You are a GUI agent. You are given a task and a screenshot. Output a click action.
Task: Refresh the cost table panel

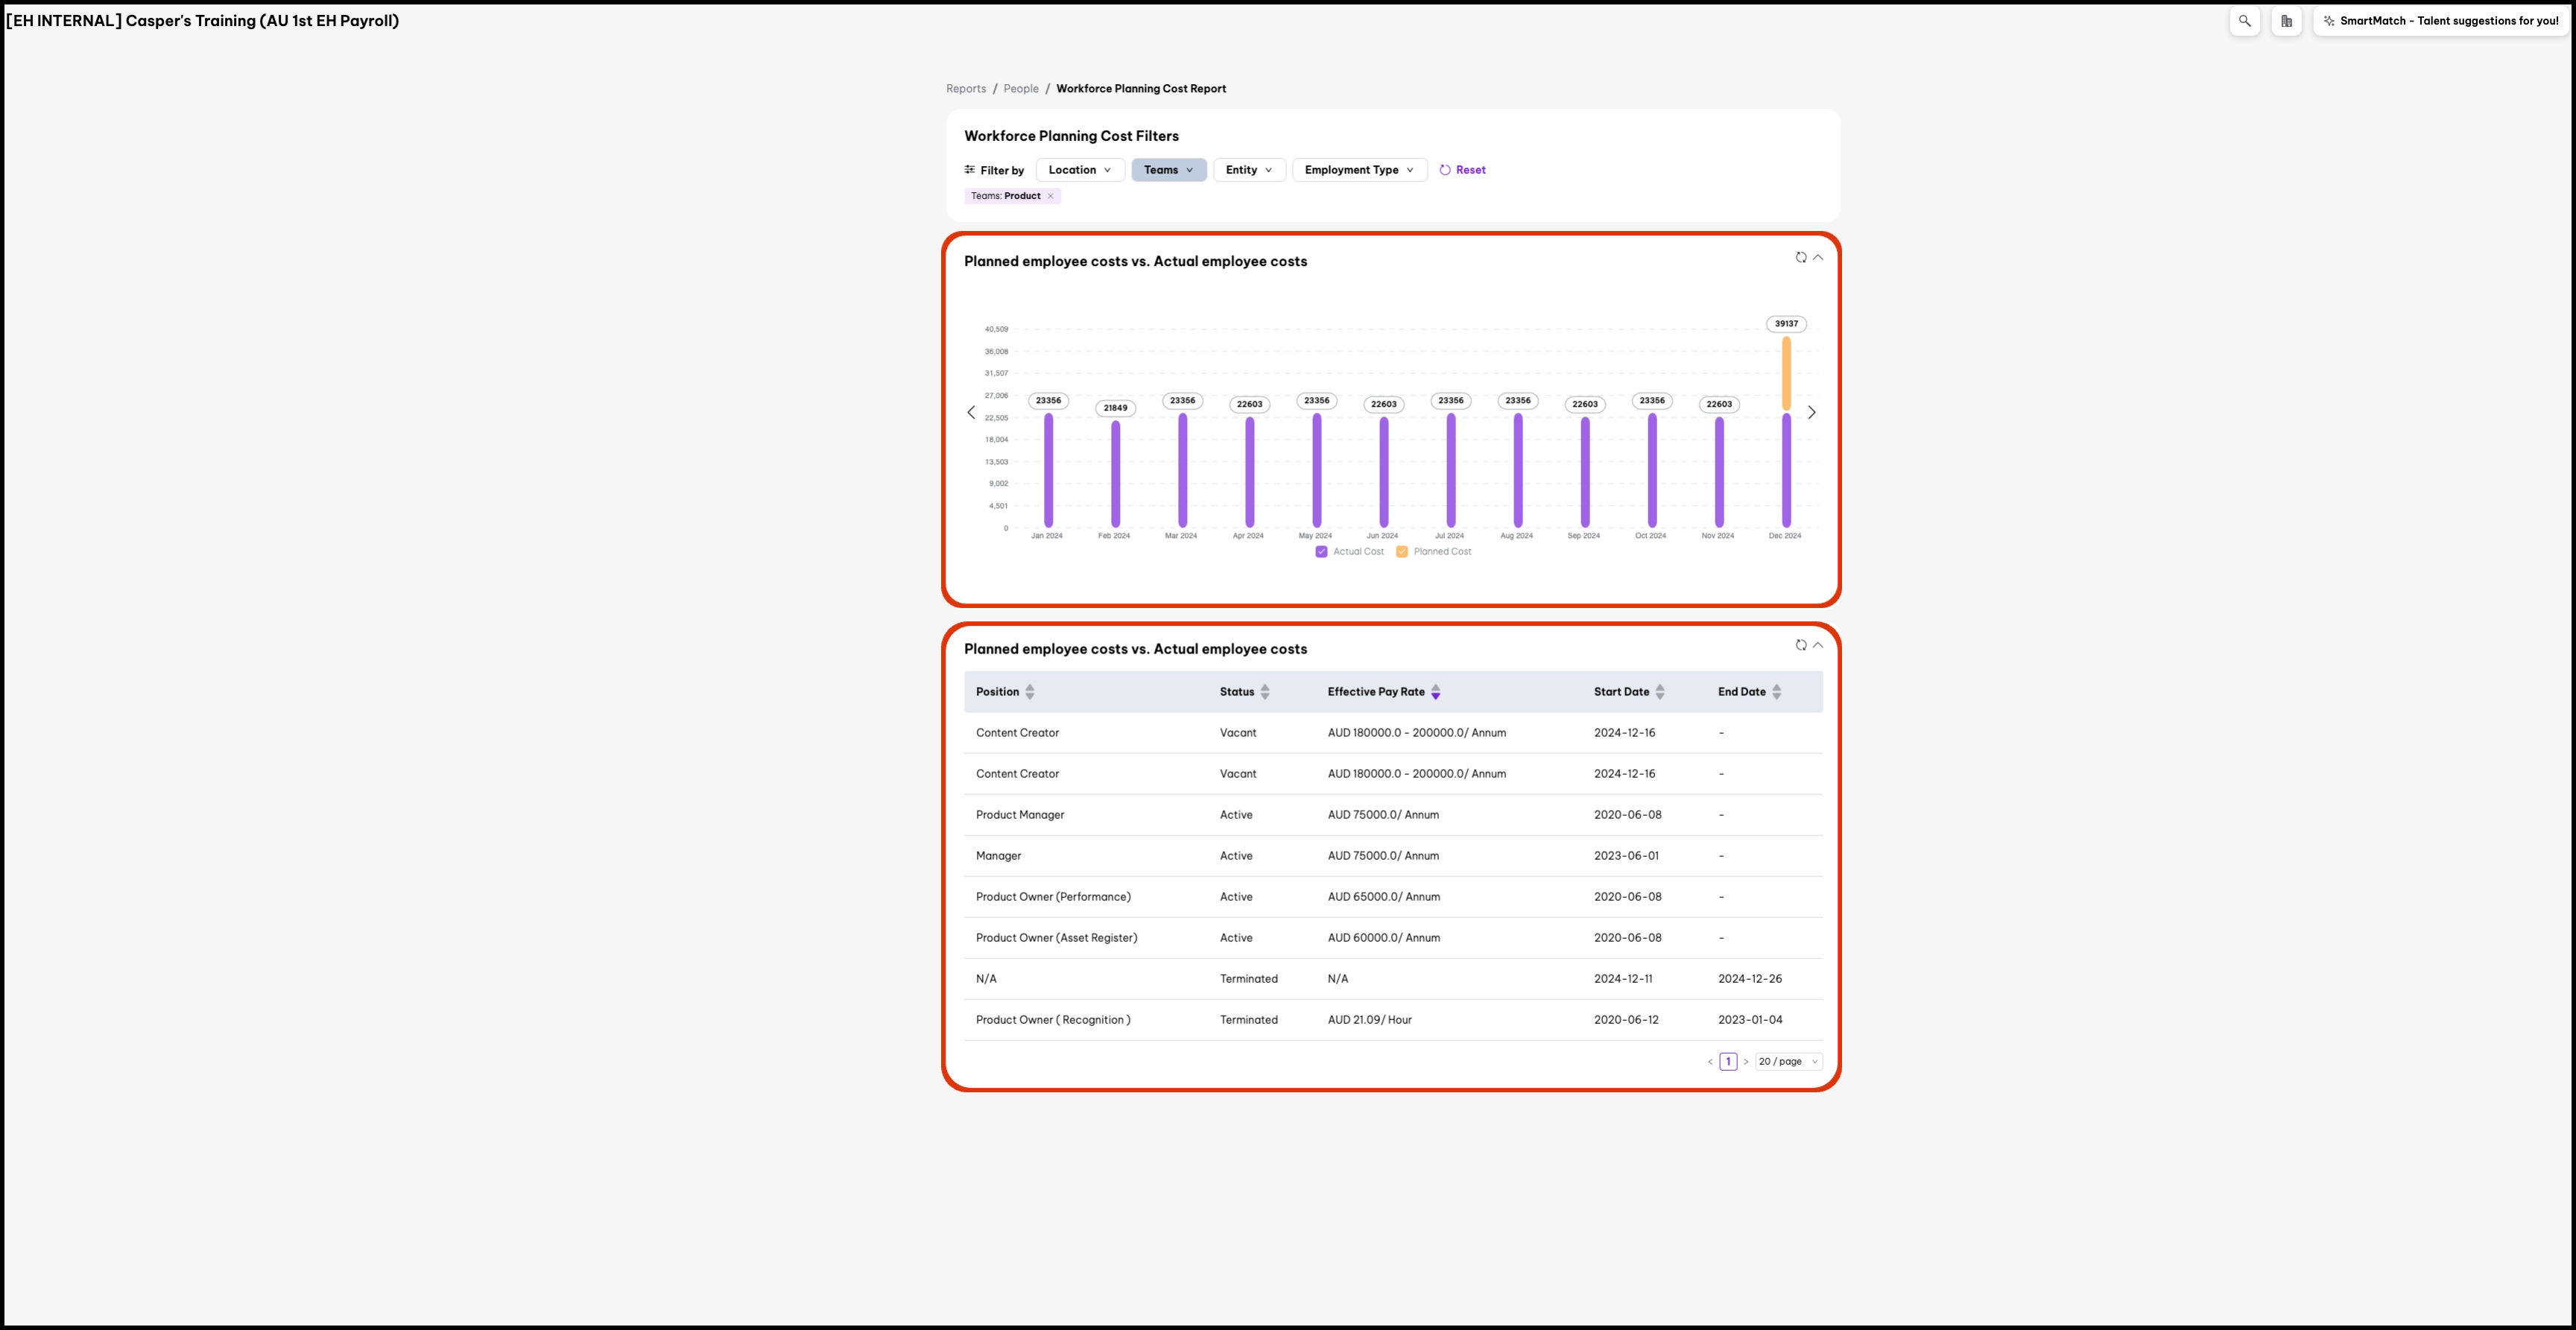(1800, 645)
